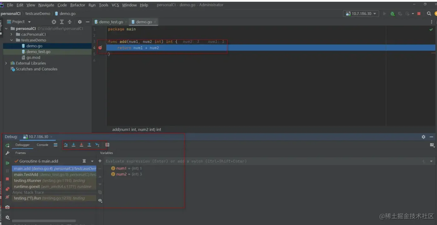Click the Select Opened File target icon
This screenshot has width=437, height=225.
pyautogui.click(x=54, y=22)
